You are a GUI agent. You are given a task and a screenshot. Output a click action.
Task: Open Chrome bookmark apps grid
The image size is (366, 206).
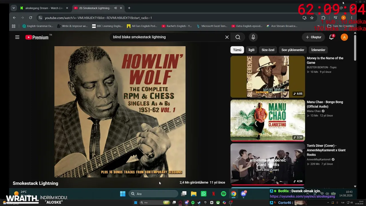[x=13, y=26]
